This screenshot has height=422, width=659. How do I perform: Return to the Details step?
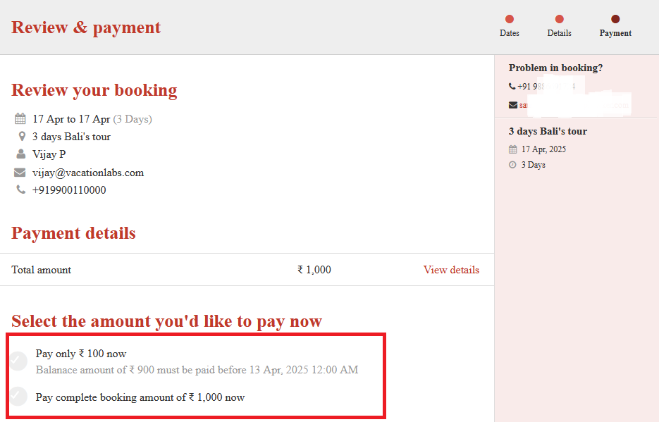pyautogui.click(x=559, y=20)
